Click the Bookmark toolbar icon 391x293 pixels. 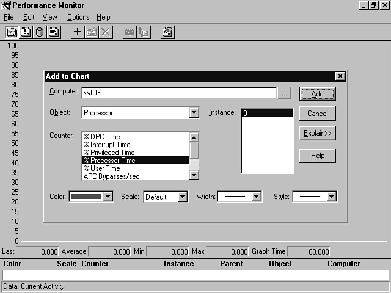click(144, 32)
